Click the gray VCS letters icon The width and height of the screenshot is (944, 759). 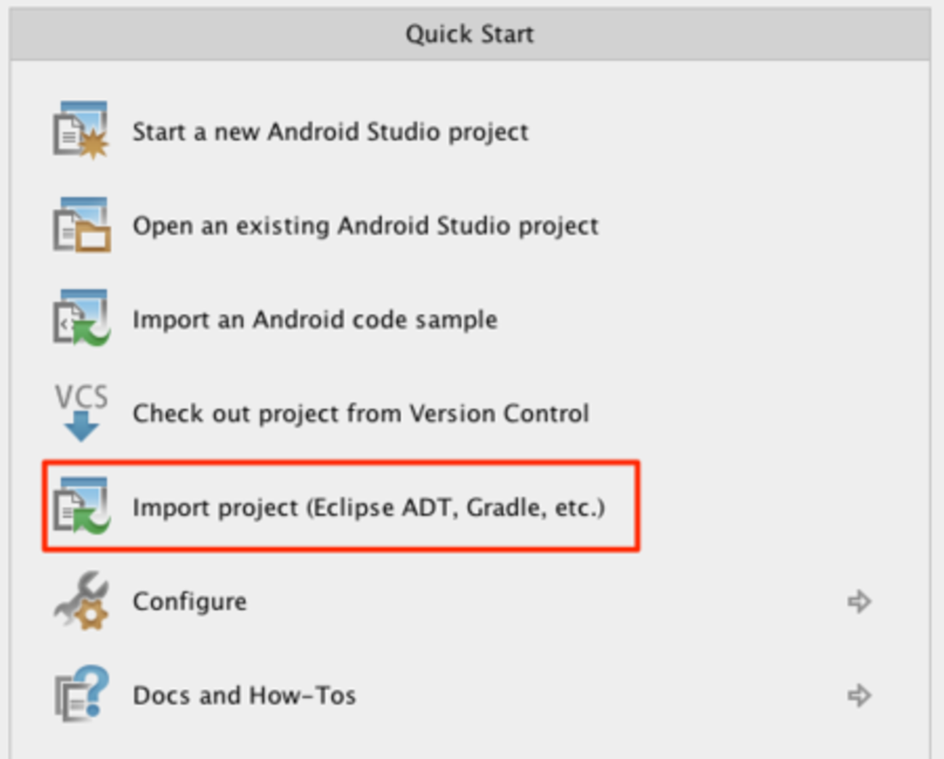[x=81, y=396]
